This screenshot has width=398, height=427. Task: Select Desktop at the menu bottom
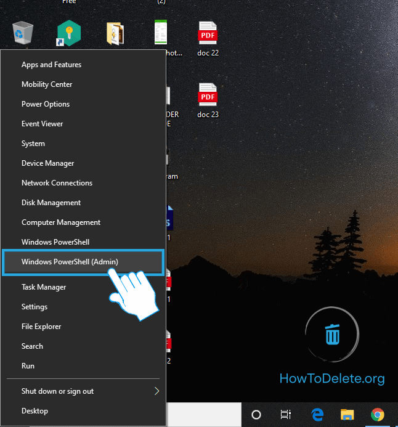pos(83,410)
